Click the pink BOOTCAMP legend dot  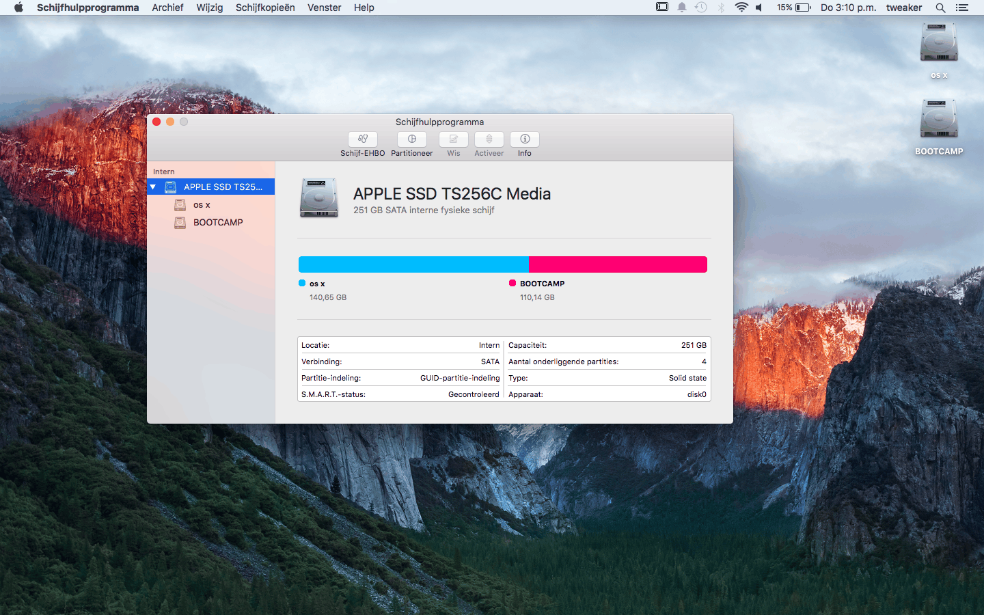click(x=512, y=283)
